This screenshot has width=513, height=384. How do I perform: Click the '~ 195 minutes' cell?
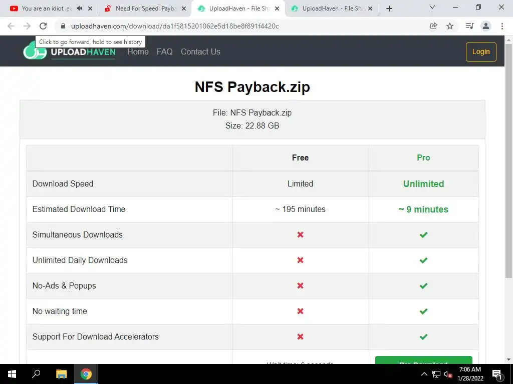(301, 209)
